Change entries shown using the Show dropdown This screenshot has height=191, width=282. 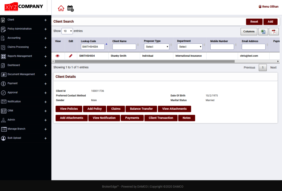(67, 31)
